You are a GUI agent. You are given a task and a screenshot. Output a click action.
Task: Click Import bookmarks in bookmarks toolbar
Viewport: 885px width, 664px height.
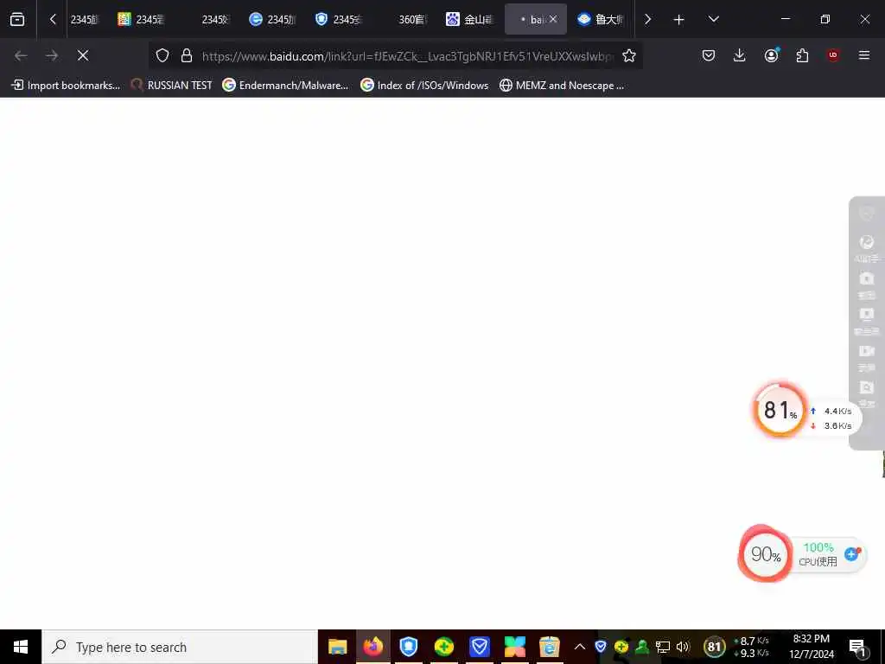coord(66,86)
